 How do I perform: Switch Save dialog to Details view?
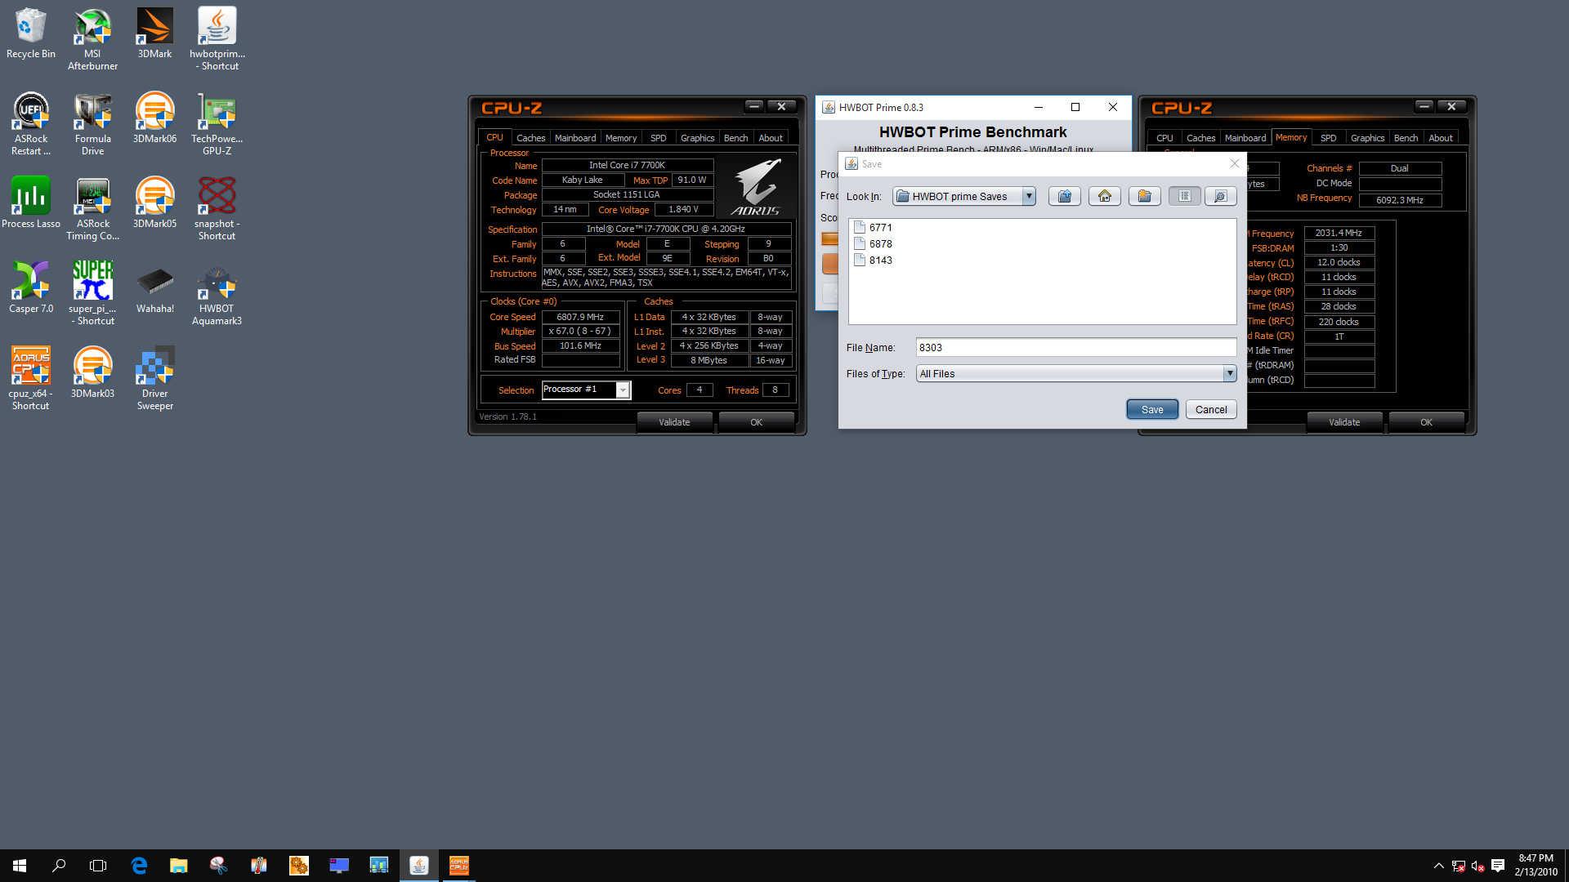pyautogui.click(x=1220, y=196)
